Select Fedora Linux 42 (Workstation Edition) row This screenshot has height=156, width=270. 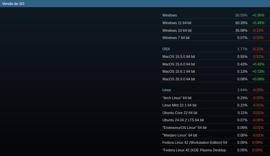click(x=215, y=142)
